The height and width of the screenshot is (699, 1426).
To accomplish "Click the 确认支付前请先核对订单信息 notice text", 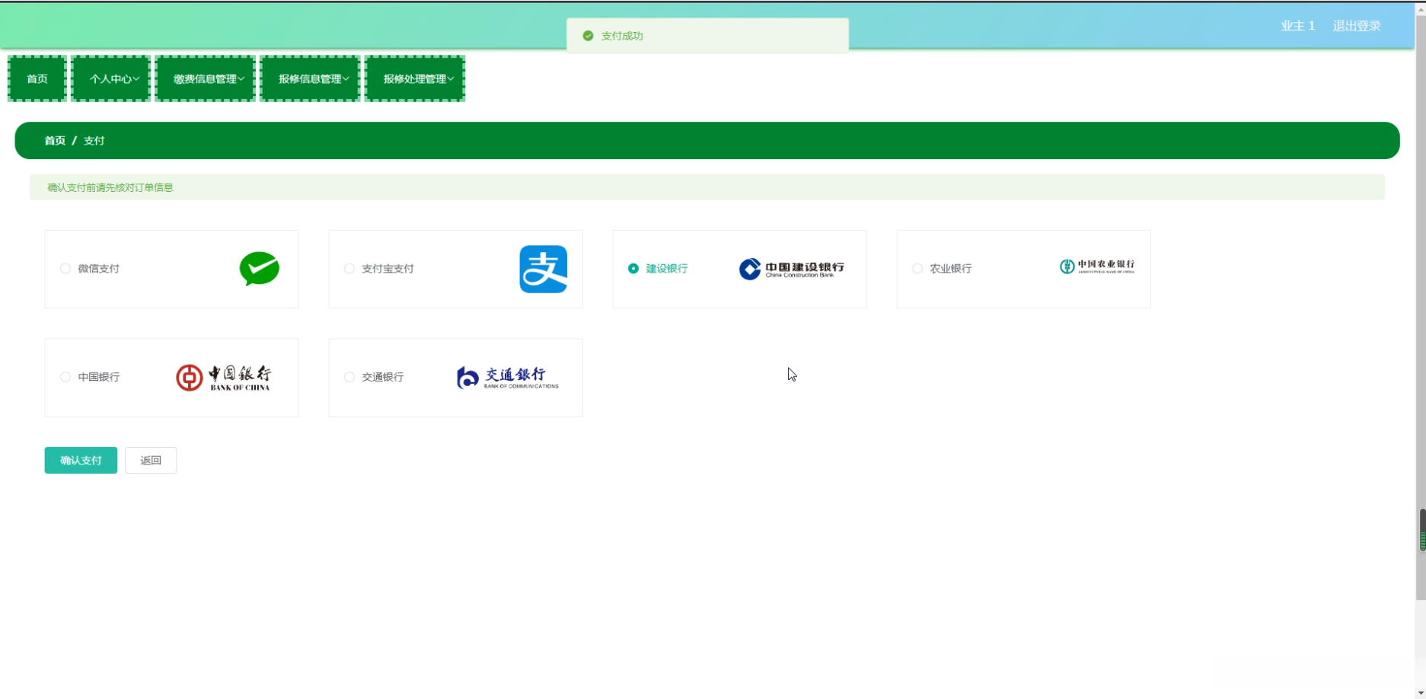I will click(x=110, y=187).
